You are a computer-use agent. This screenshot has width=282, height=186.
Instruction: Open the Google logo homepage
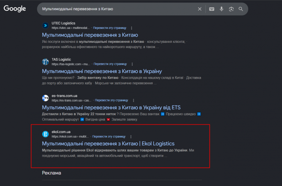[x=15, y=9]
